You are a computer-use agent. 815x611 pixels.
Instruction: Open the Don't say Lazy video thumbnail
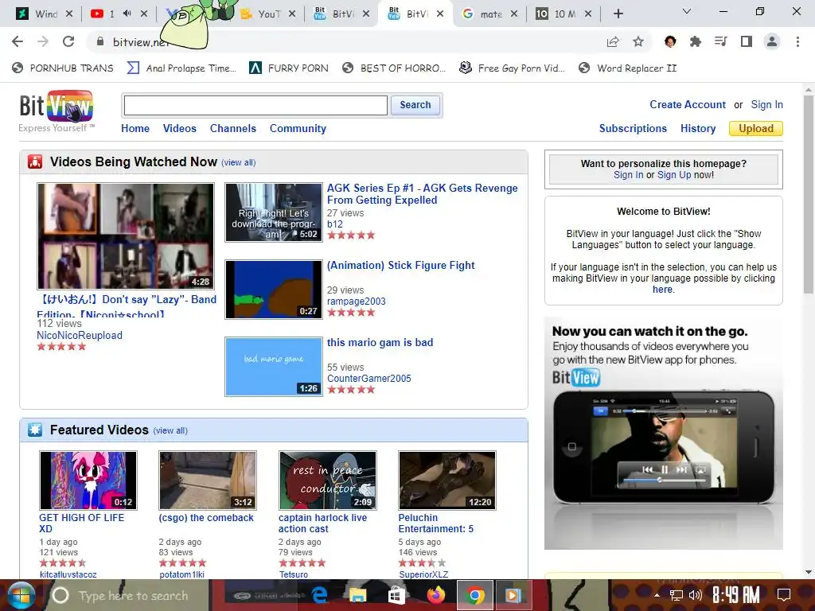126,235
